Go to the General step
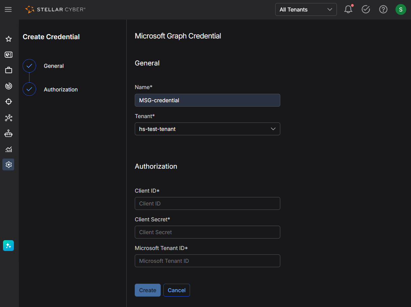Image resolution: width=411 pixels, height=307 pixels. 54,66
